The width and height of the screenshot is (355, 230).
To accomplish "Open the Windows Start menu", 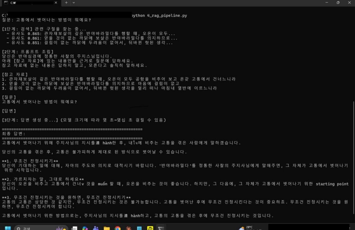I will coord(8,228).
